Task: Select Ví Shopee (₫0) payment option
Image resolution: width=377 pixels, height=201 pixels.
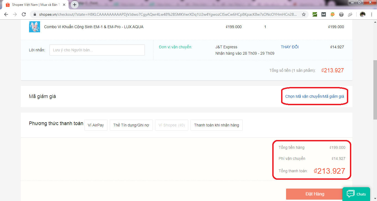Action: tap(172, 125)
